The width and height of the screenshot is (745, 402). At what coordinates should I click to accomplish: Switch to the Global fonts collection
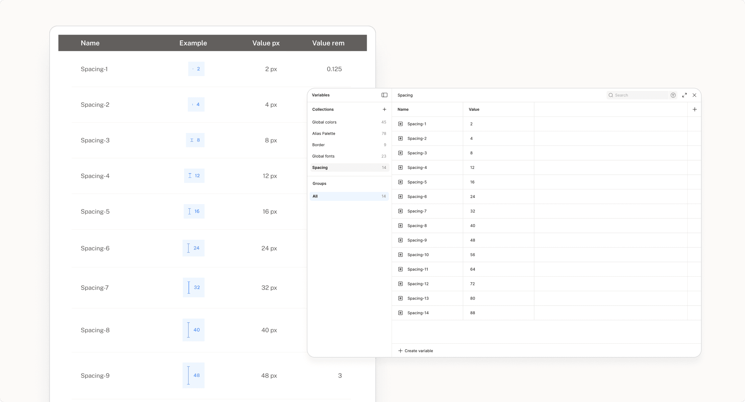click(x=323, y=156)
